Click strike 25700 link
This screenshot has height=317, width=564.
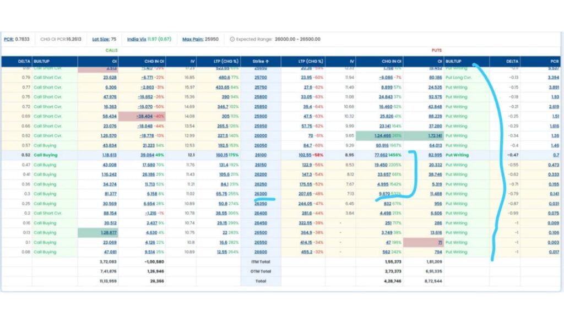pos(261,78)
